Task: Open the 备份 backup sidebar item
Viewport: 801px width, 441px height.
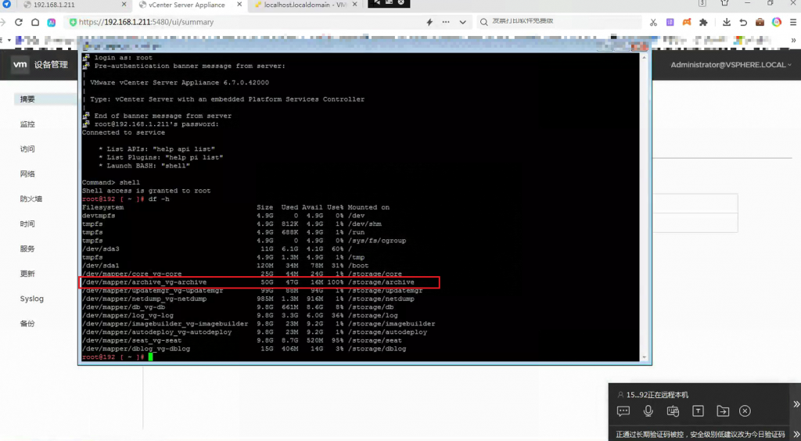Action: click(x=27, y=324)
